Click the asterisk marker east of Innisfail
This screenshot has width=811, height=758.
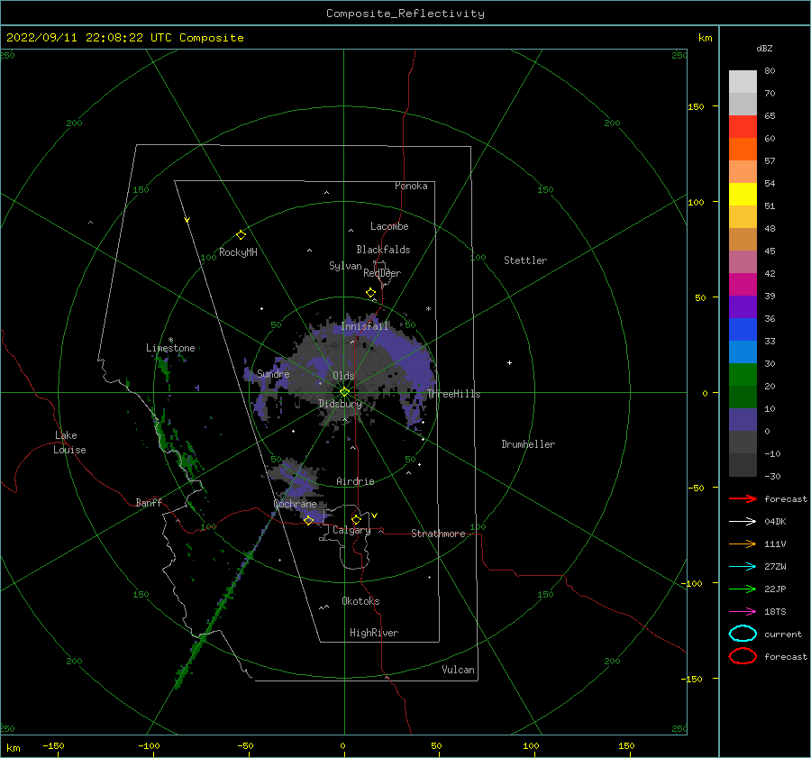(428, 309)
